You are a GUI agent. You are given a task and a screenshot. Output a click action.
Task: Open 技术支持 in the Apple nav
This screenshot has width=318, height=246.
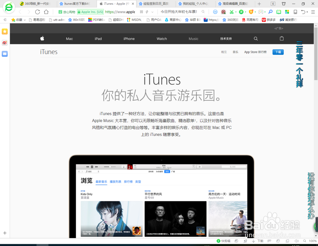226,39
